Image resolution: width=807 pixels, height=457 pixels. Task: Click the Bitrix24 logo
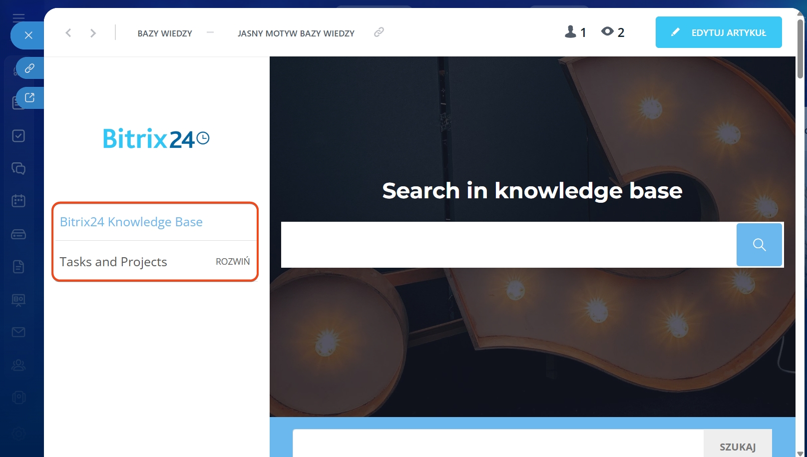(156, 138)
